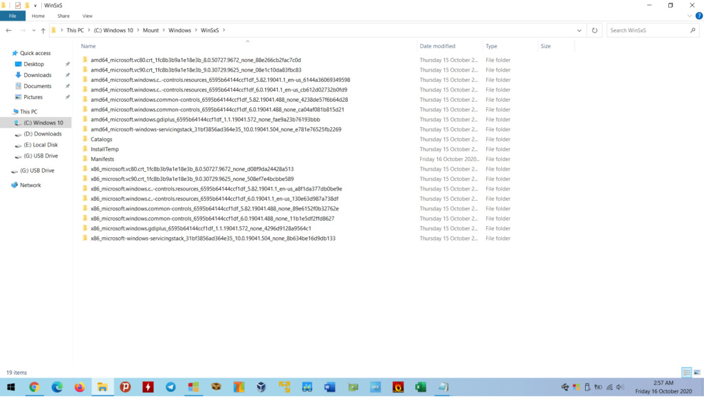Image resolution: width=704 pixels, height=405 pixels.
Task: Open the red P app in taskbar
Action: pyautogui.click(x=125, y=387)
